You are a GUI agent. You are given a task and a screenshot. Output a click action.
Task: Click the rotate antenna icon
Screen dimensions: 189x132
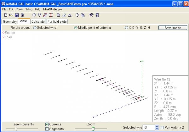(40, 15)
